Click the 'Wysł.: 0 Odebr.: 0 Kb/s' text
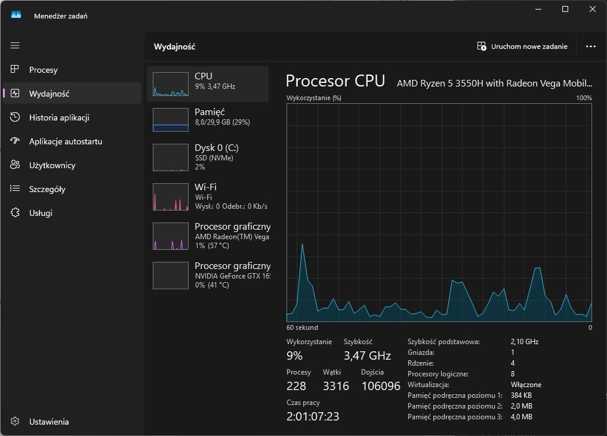 (x=231, y=206)
